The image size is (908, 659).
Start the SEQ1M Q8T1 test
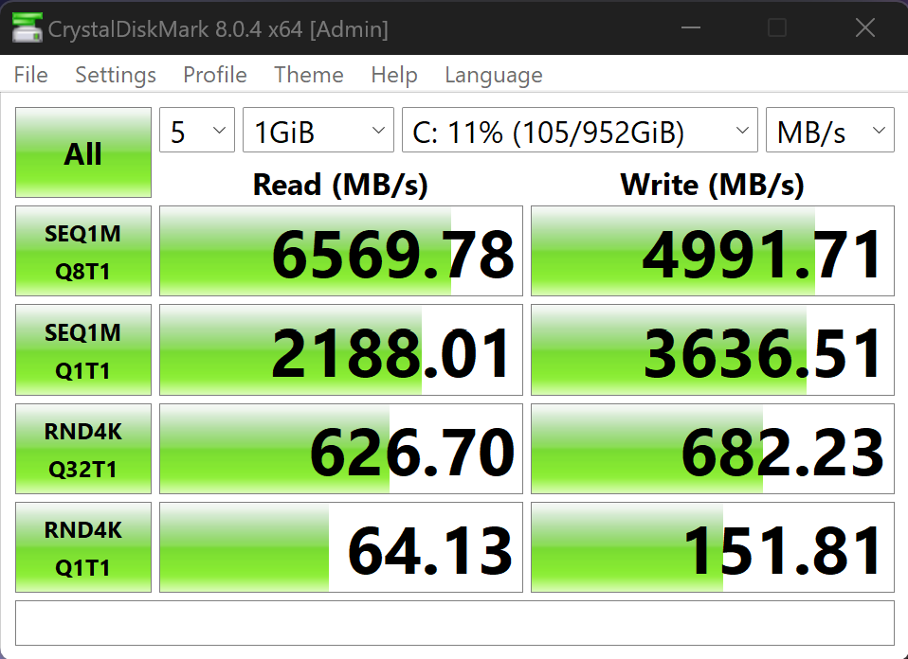pyautogui.click(x=83, y=251)
